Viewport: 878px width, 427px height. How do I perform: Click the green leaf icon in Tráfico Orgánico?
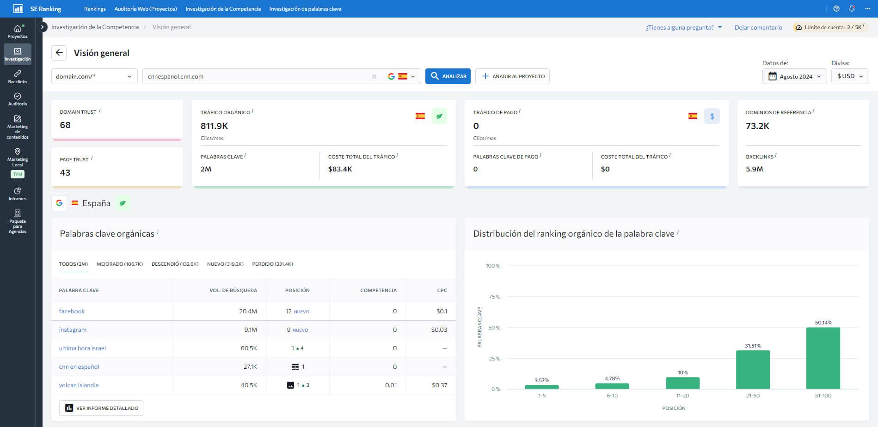click(x=439, y=116)
